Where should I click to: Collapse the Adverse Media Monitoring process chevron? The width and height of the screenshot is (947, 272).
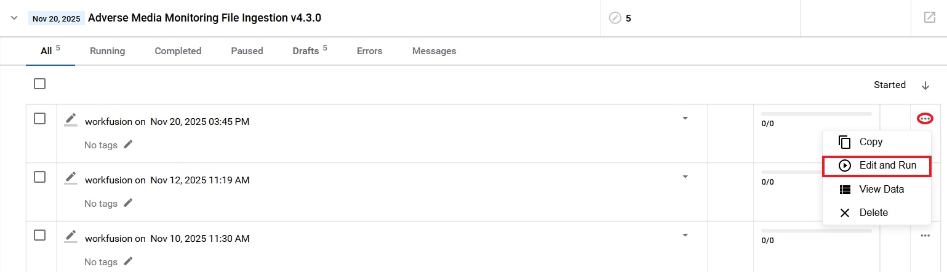(x=14, y=18)
